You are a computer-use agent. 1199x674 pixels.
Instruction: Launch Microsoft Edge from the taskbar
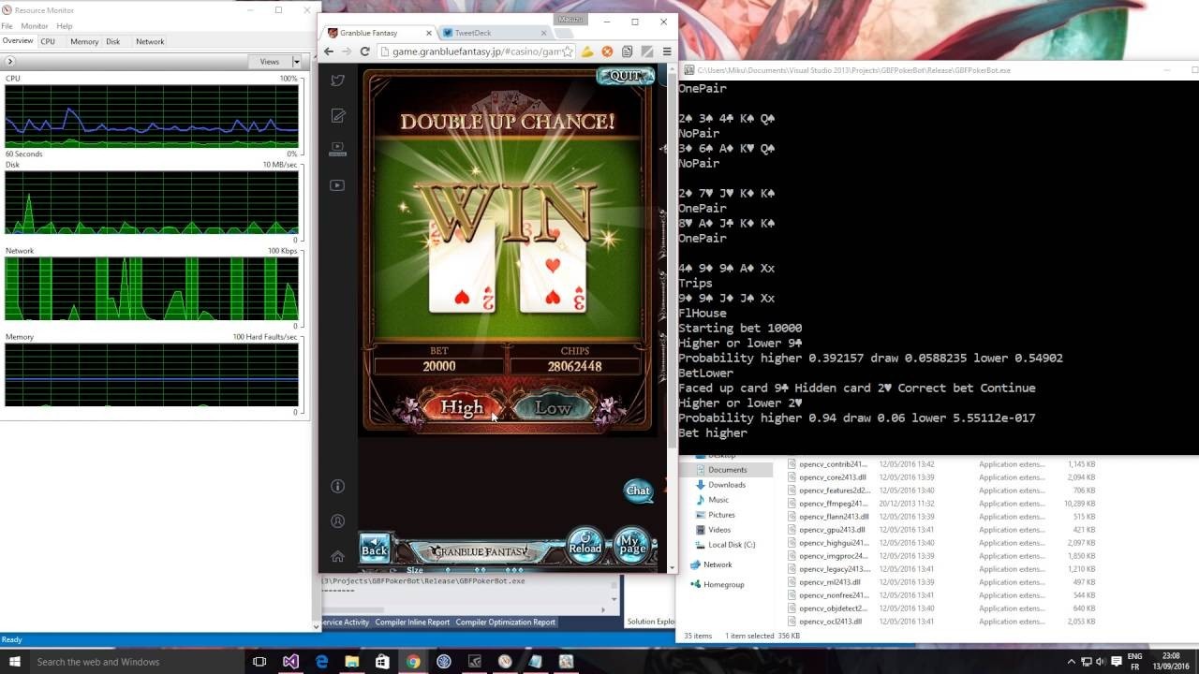click(x=321, y=662)
